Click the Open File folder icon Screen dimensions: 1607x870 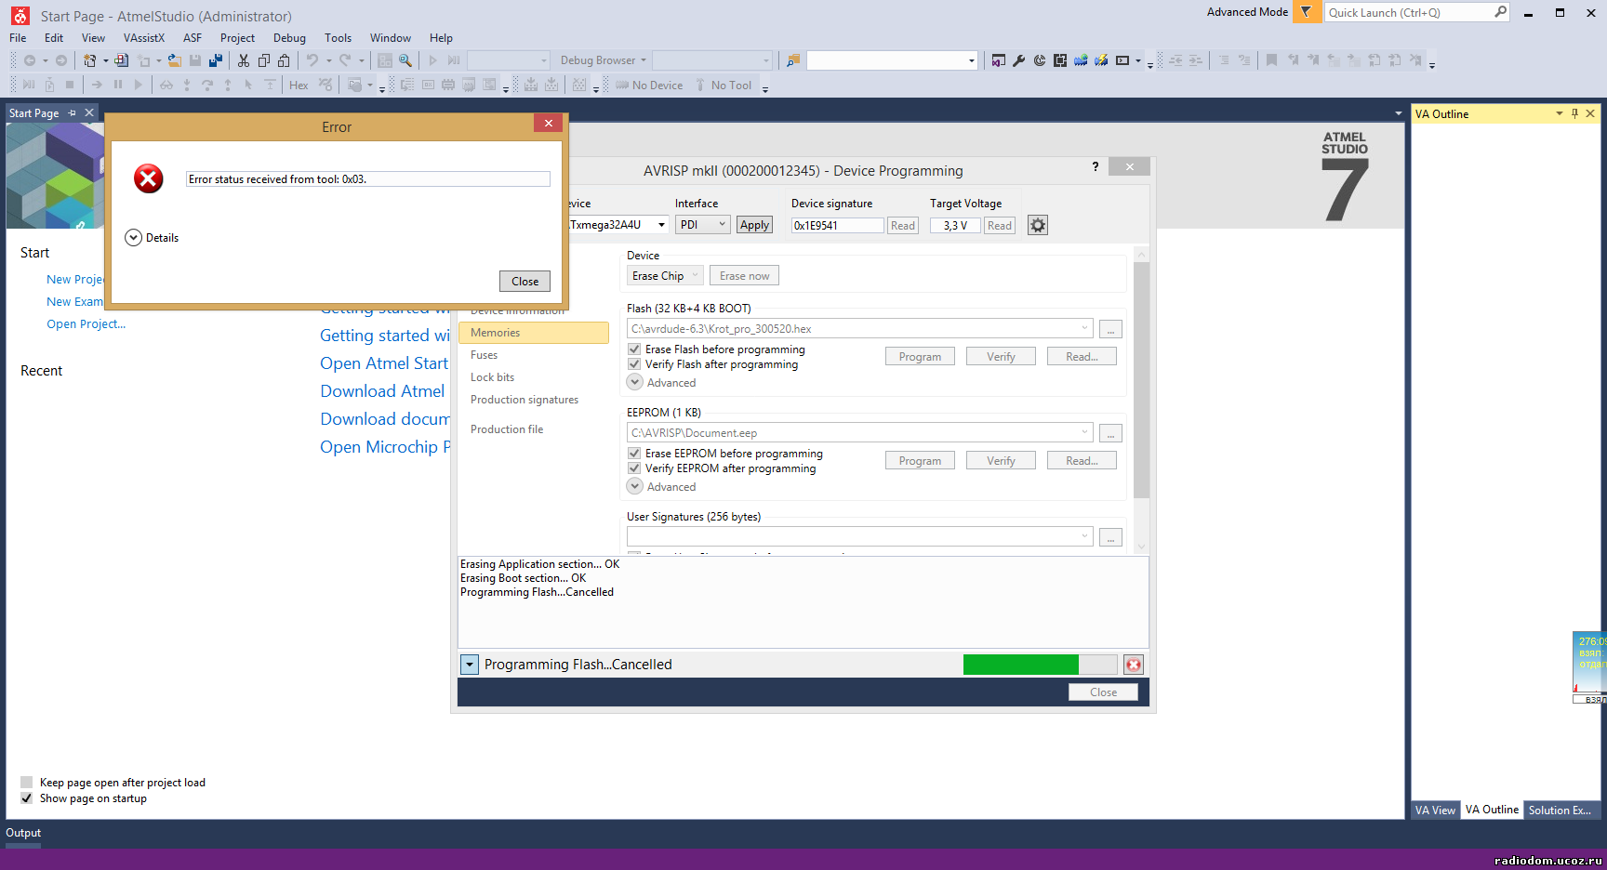[174, 60]
